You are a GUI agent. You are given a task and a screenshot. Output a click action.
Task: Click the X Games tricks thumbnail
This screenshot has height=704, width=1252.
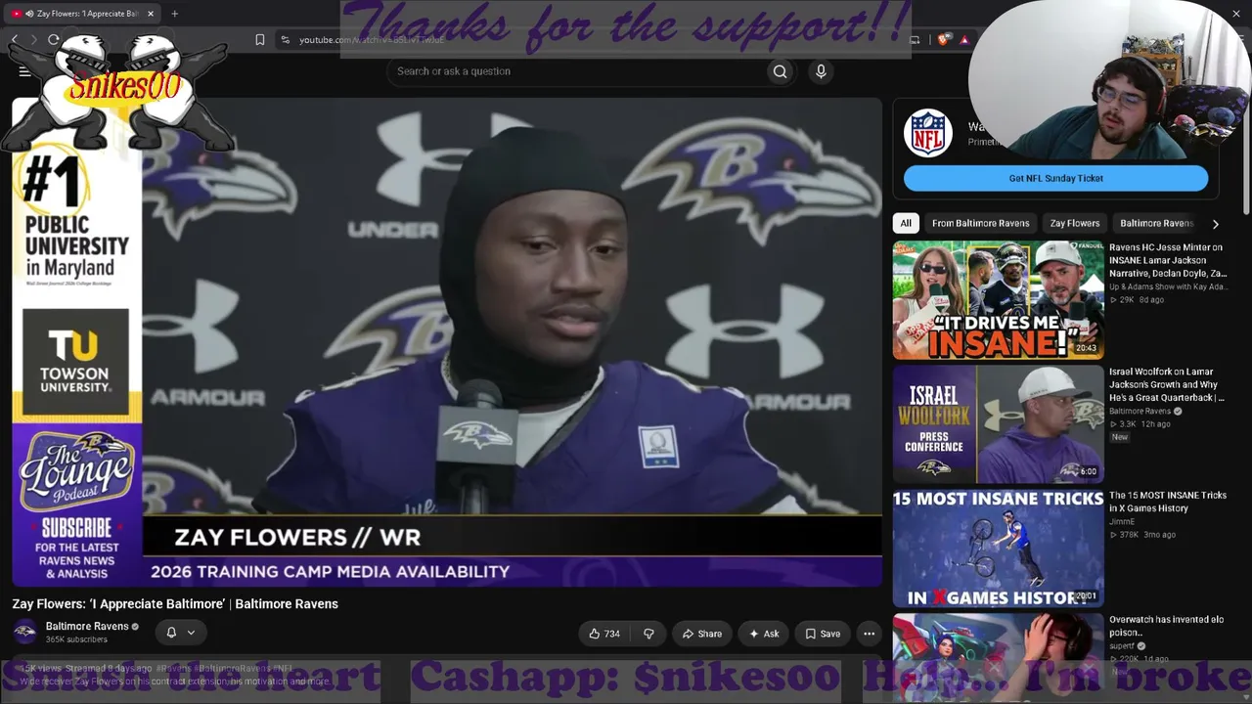tap(998, 549)
